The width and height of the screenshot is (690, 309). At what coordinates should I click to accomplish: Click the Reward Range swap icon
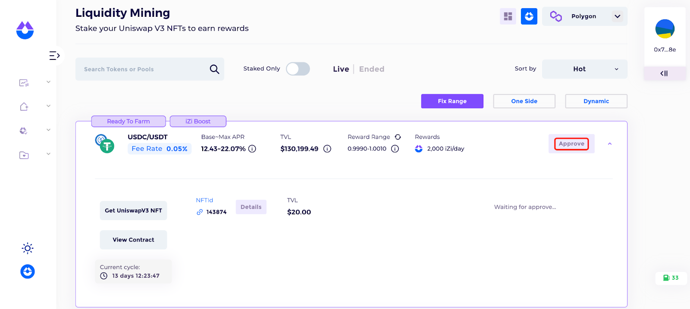click(398, 137)
